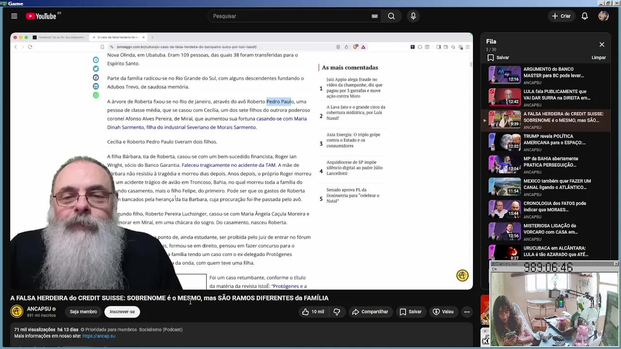Open 'Arquidiocese de SP impõe silêncio' article
The width and height of the screenshot is (621, 349).
point(355,168)
